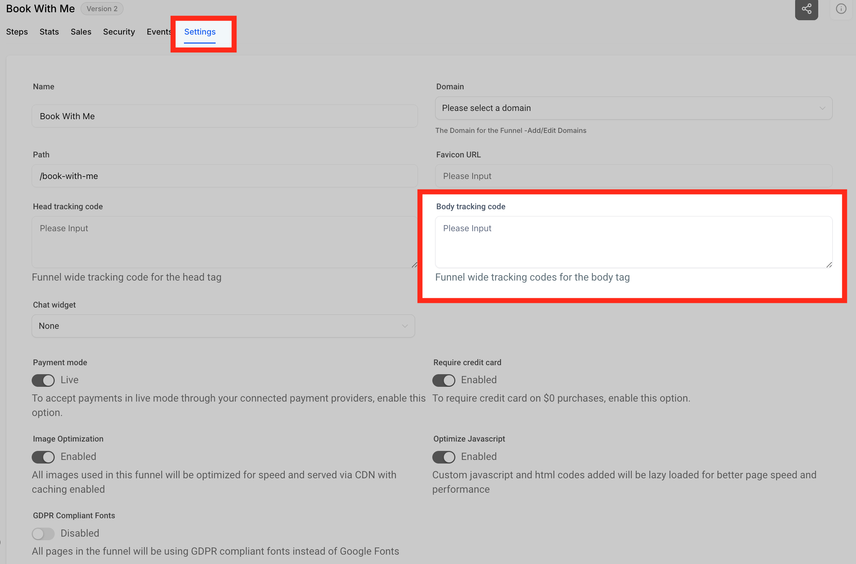Switch to the Stats tab

pos(49,32)
